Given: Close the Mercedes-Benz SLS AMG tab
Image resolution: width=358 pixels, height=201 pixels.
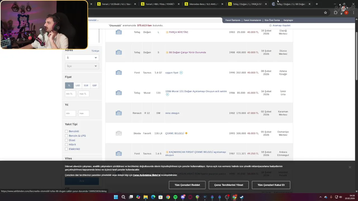Looking at the screenshot, I should pos(222,4).
